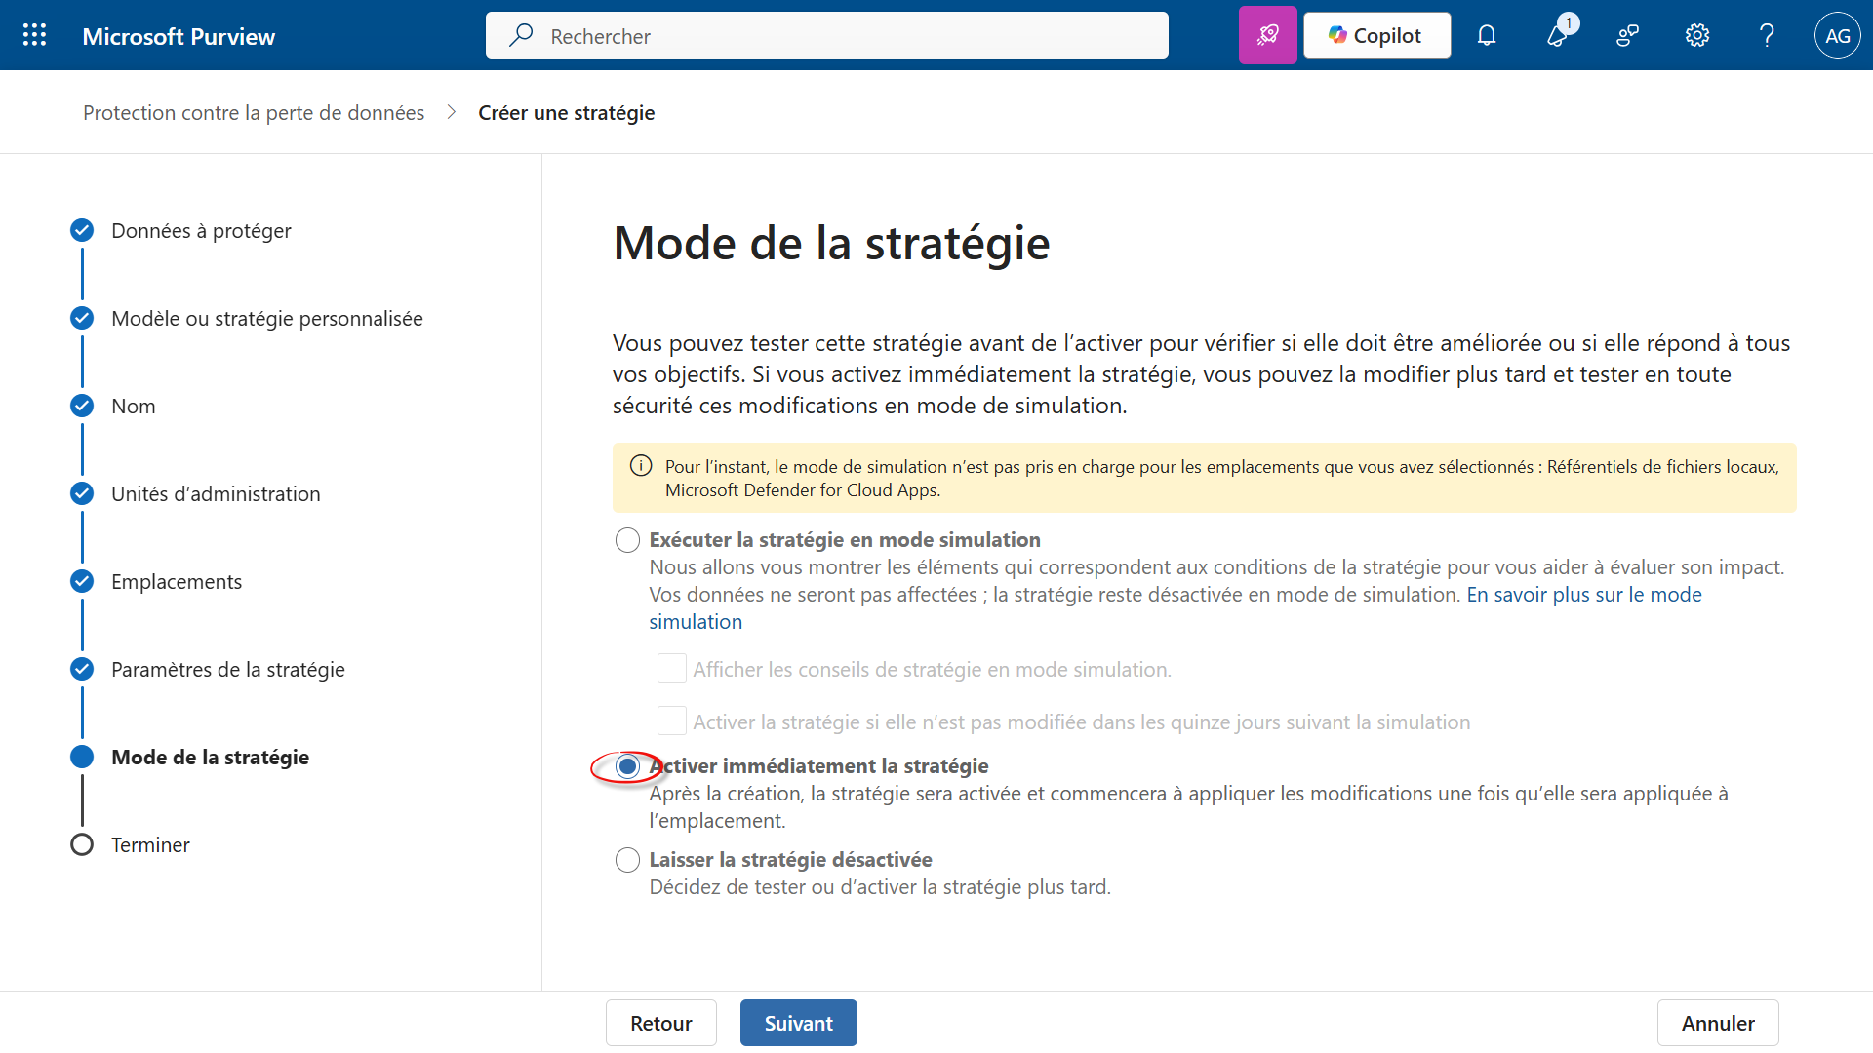Select Laisser la stratégie désactivée option
The width and height of the screenshot is (1873, 1053).
[627, 860]
